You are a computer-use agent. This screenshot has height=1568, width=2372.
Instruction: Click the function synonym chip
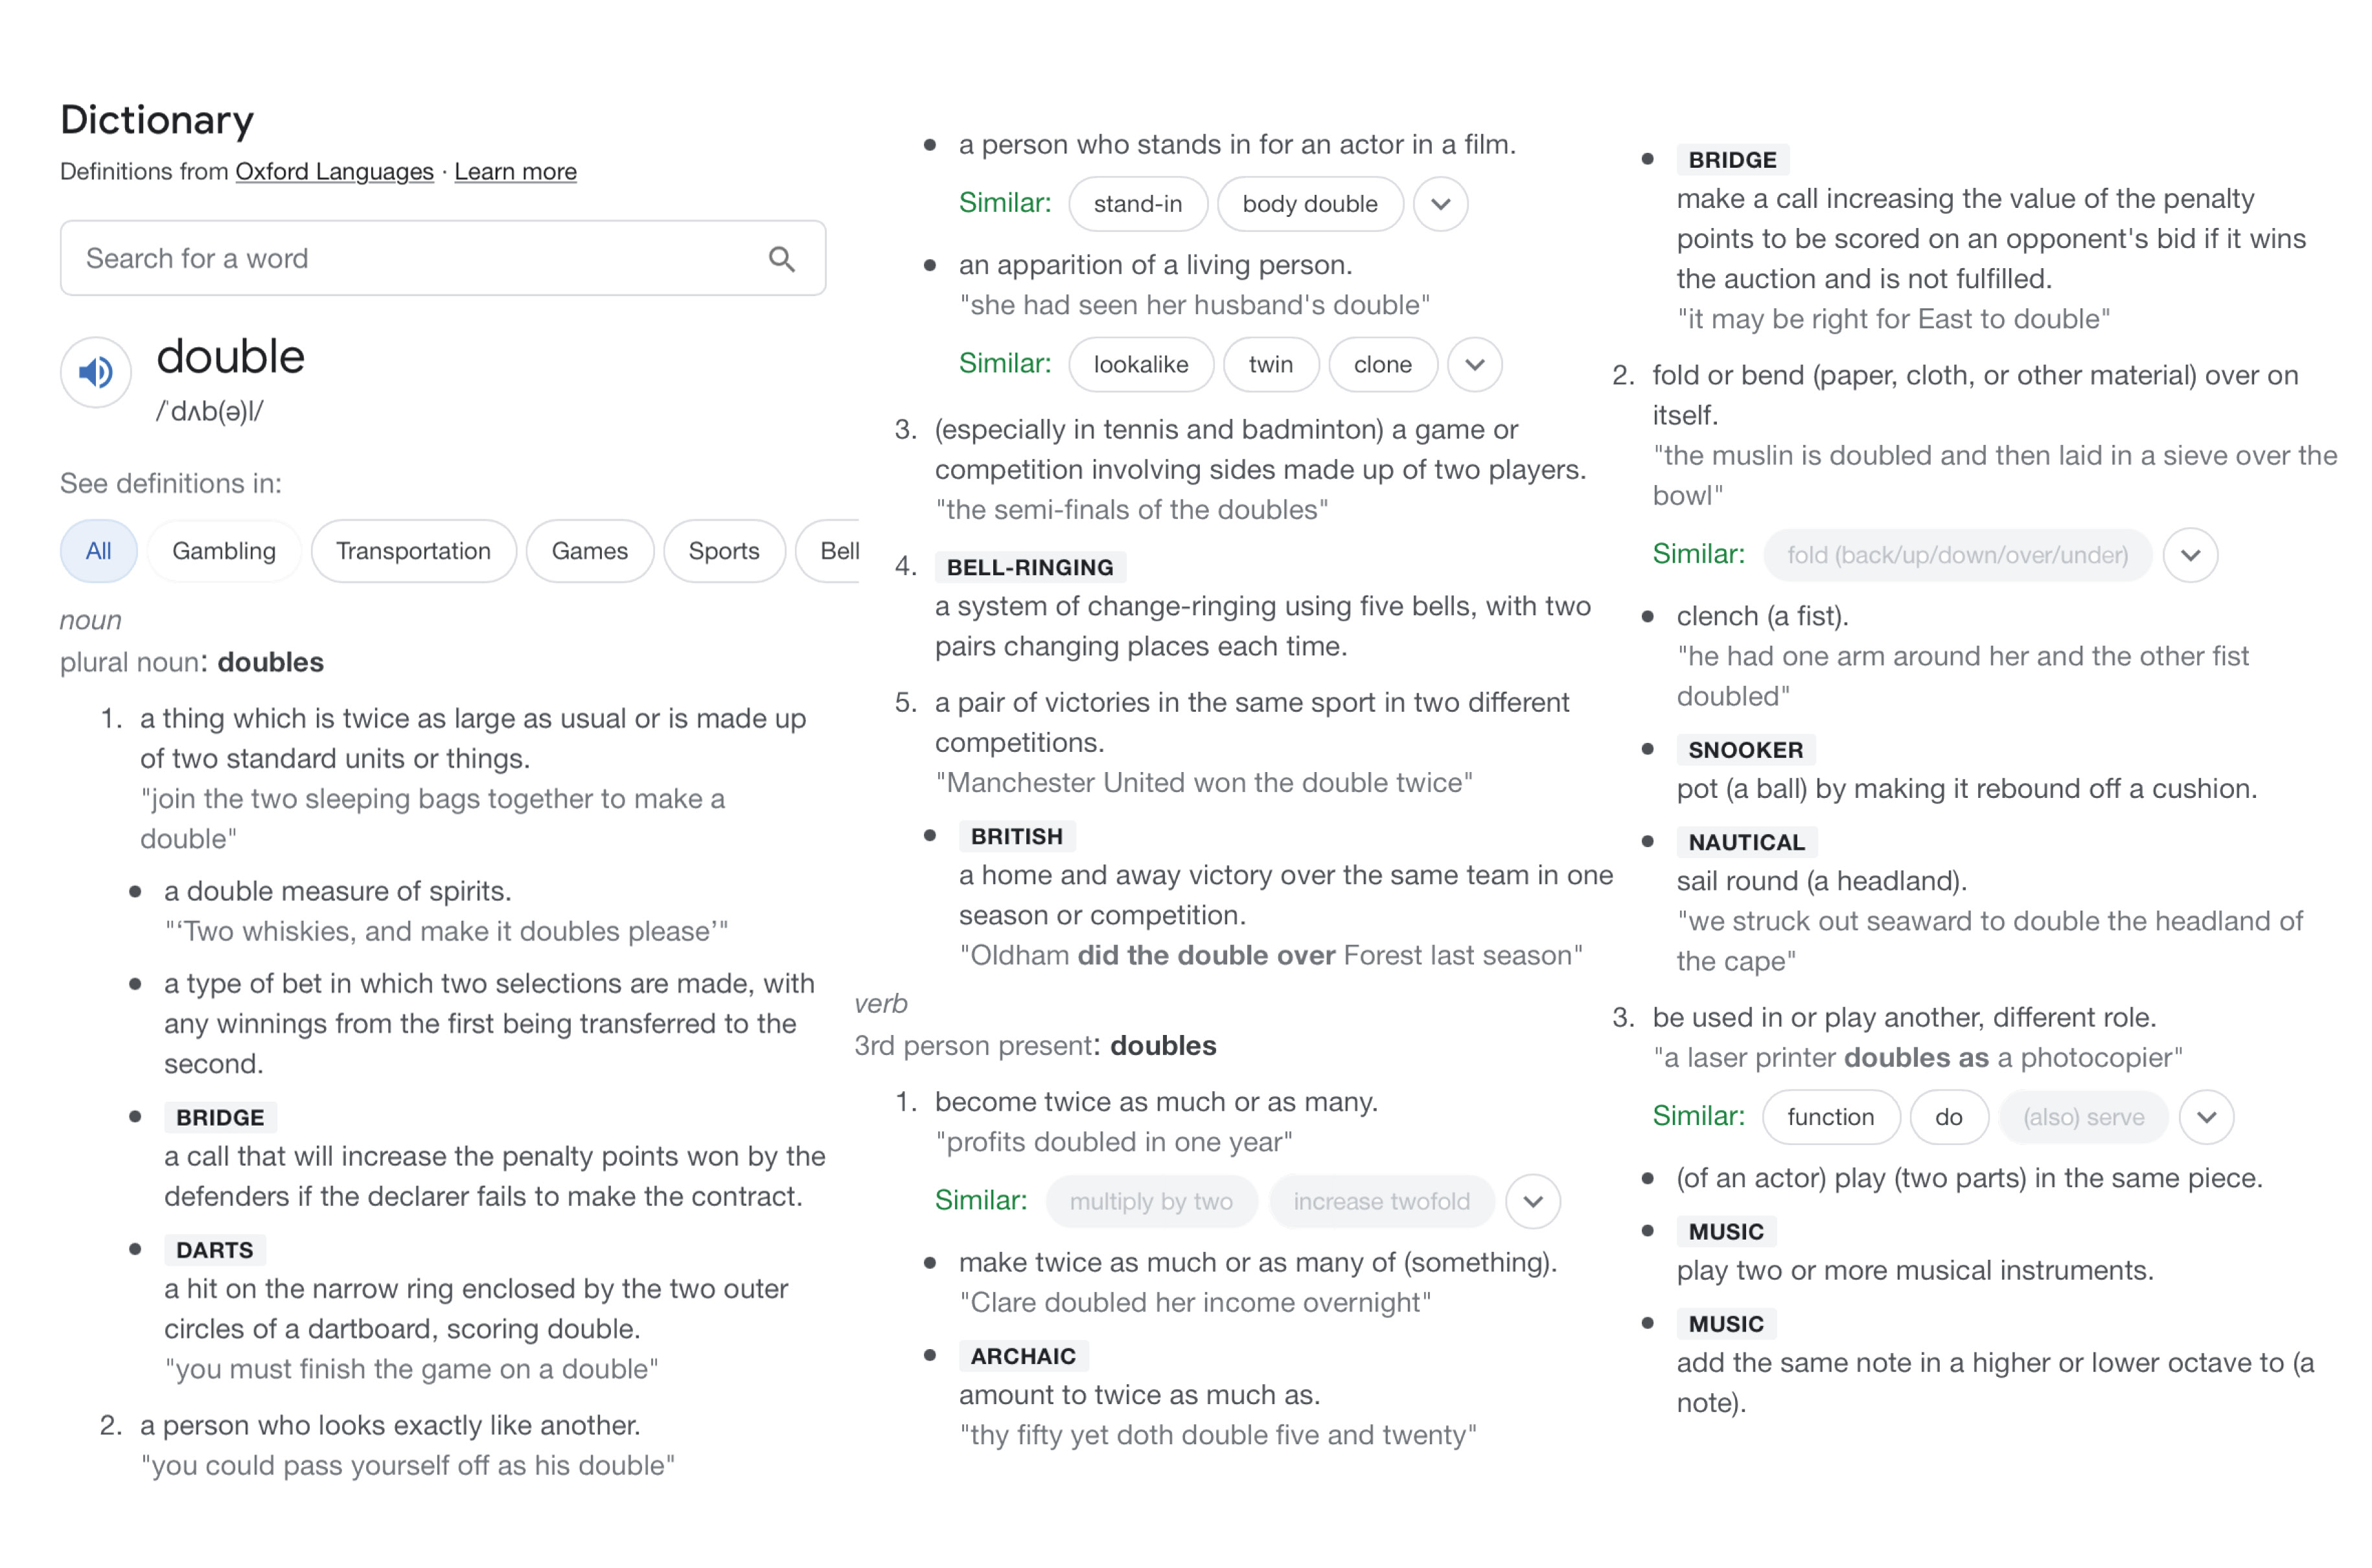coord(1830,1117)
